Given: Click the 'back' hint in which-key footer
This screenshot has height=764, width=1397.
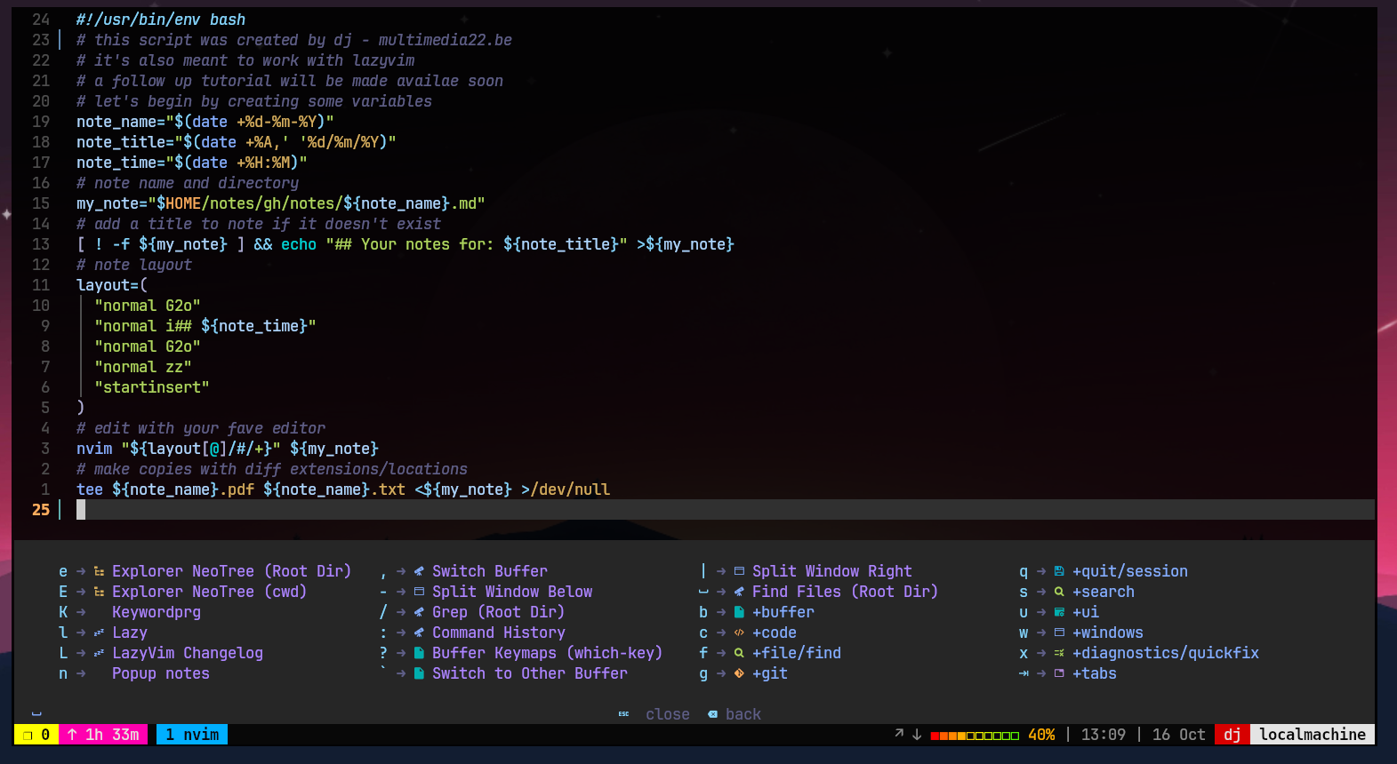Looking at the screenshot, I should click(743, 714).
